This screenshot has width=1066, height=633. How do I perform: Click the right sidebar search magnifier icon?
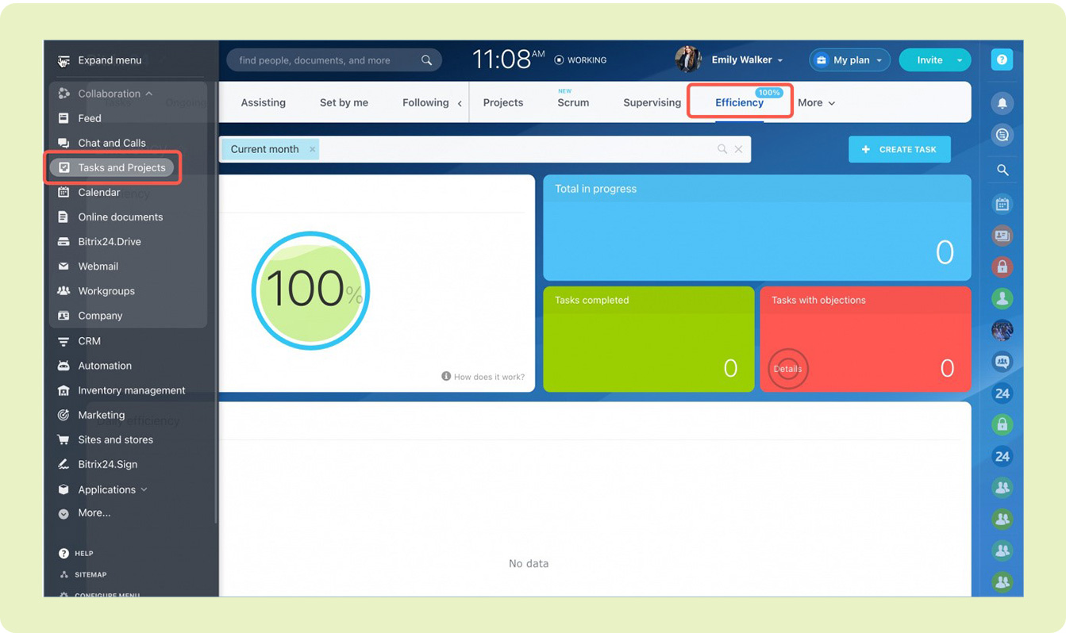point(1003,170)
